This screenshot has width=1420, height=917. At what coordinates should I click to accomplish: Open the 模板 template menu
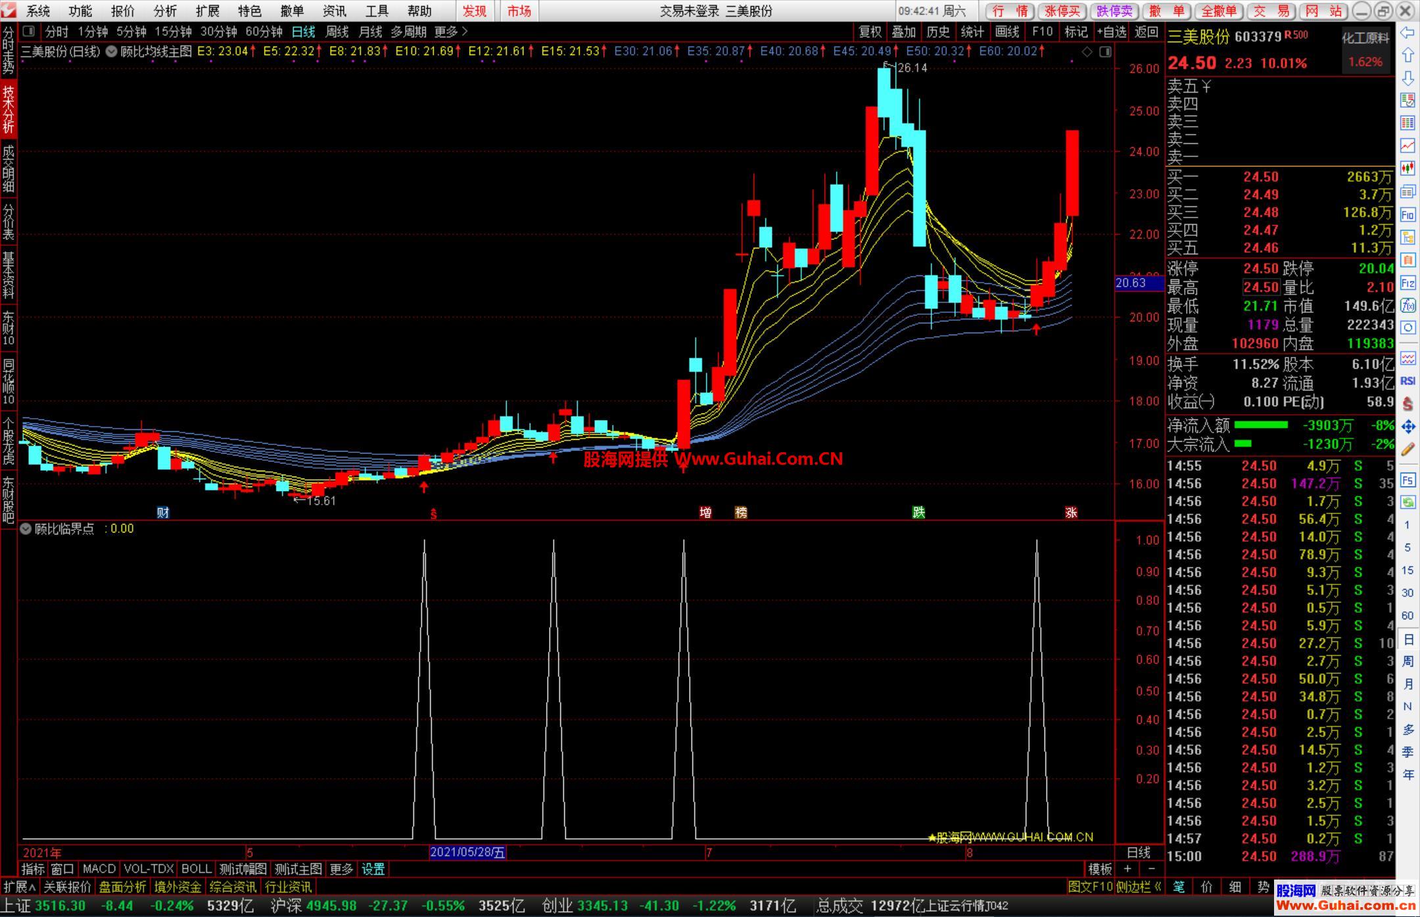coord(1100,869)
